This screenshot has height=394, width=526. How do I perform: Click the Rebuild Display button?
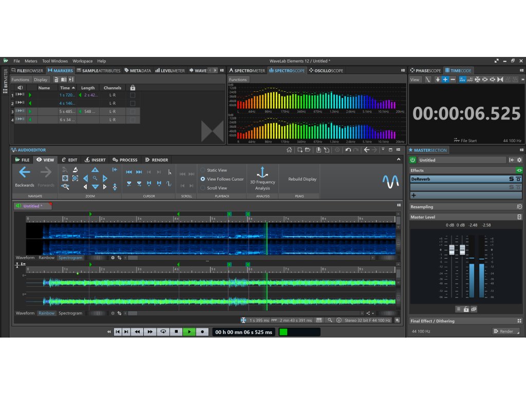(302, 179)
